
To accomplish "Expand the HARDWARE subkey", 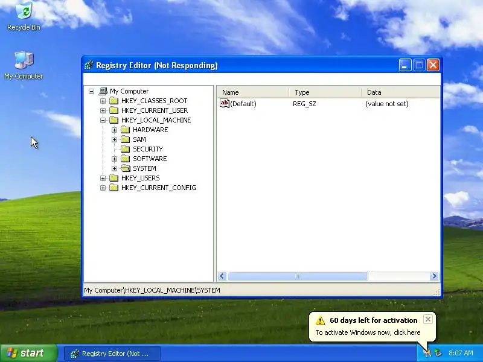I will coord(114,130).
